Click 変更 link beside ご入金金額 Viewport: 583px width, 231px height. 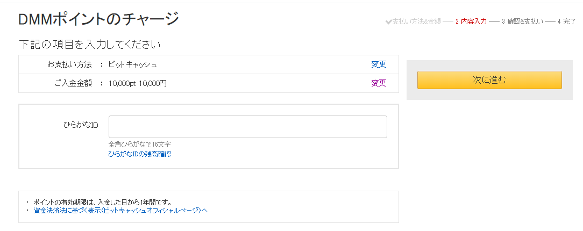click(379, 83)
